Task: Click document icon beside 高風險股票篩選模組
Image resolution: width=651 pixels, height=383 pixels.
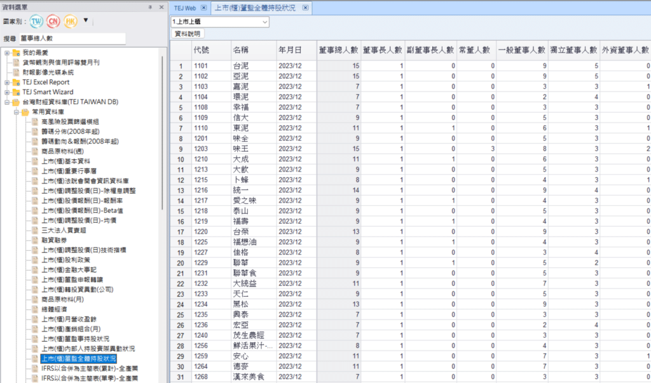Action: [x=35, y=122]
